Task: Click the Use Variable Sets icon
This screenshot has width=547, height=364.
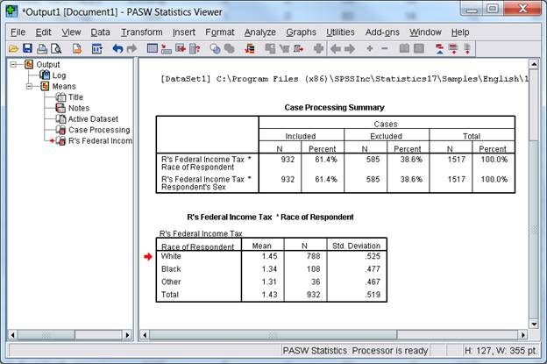Action: (216, 49)
